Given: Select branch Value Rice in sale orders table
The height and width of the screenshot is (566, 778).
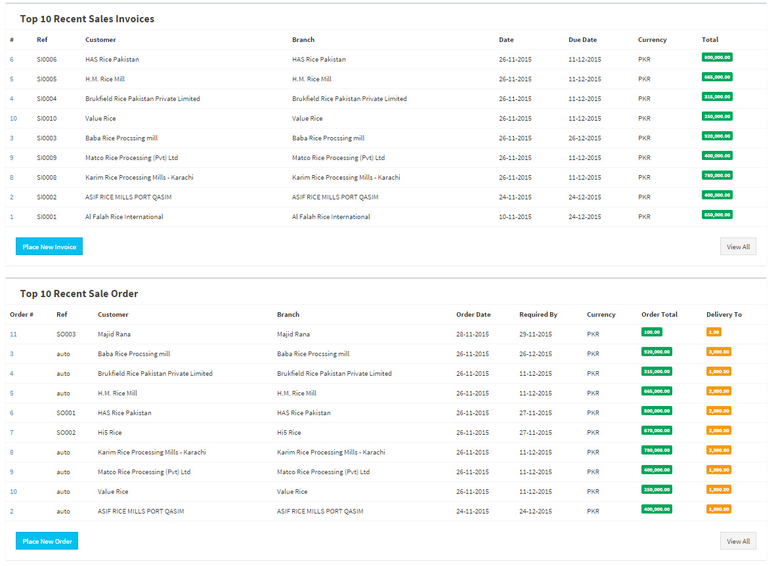Looking at the screenshot, I should pos(292,492).
